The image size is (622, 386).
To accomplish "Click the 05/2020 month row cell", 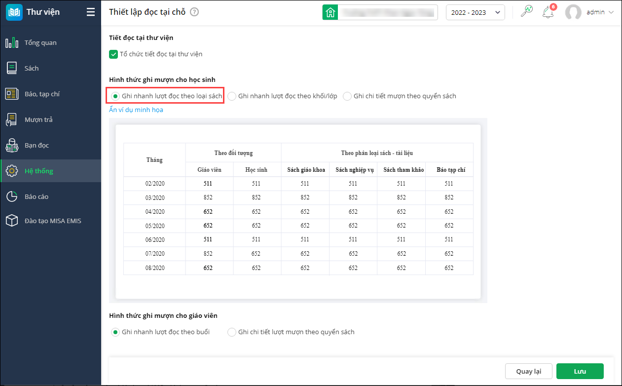I will (154, 226).
